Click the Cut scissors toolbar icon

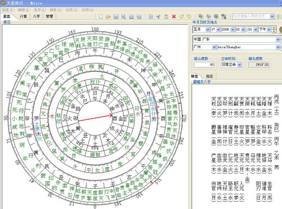click(158, 16)
